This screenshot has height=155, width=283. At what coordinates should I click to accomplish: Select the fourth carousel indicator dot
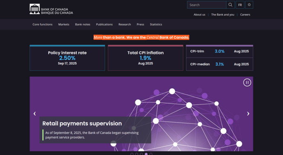click(x=146, y=154)
